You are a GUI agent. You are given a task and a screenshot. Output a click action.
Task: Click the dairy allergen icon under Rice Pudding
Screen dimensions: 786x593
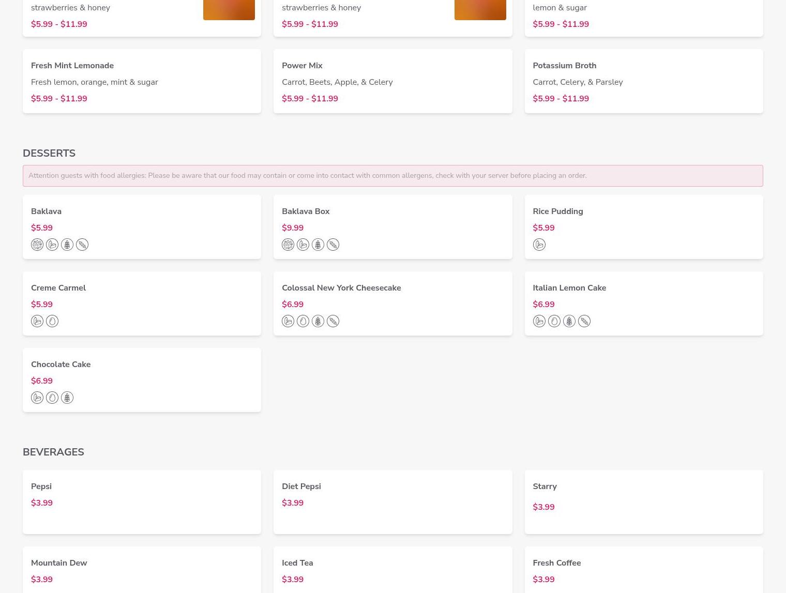coord(539,245)
